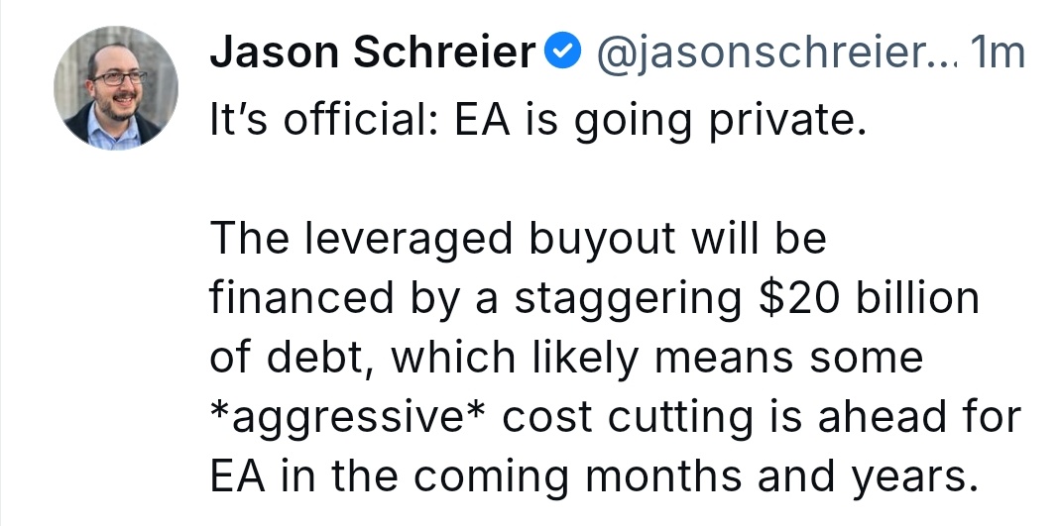1061x526 pixels.
Task: Click the phrase "which likely means some"
Action: tap(657, 359)
